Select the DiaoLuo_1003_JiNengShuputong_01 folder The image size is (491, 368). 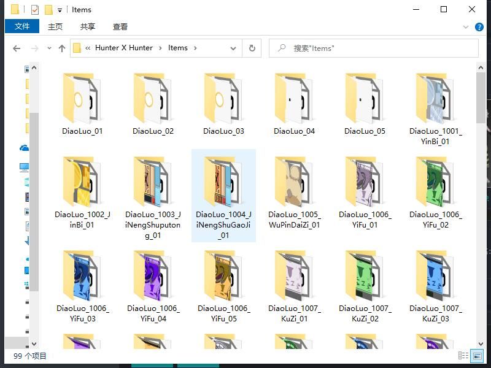(153, 197)
